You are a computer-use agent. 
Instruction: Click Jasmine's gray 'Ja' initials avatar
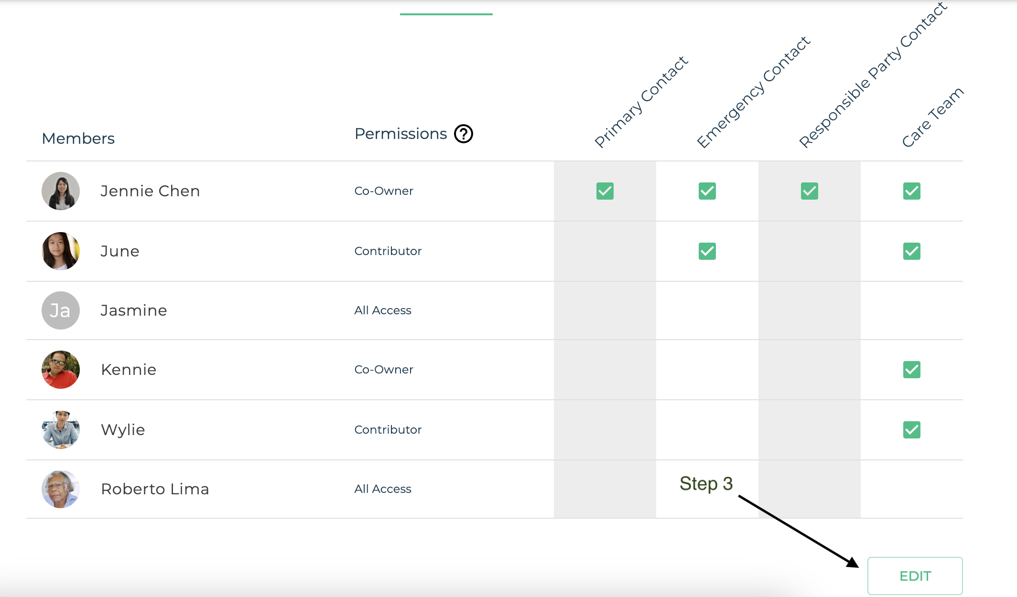61,310
